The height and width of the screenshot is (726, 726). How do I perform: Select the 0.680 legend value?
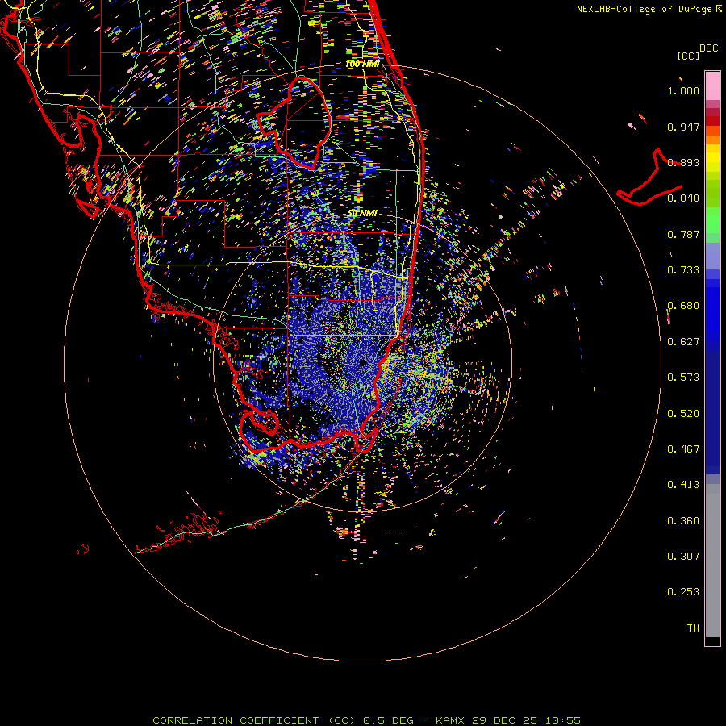[x=683, y=306]
